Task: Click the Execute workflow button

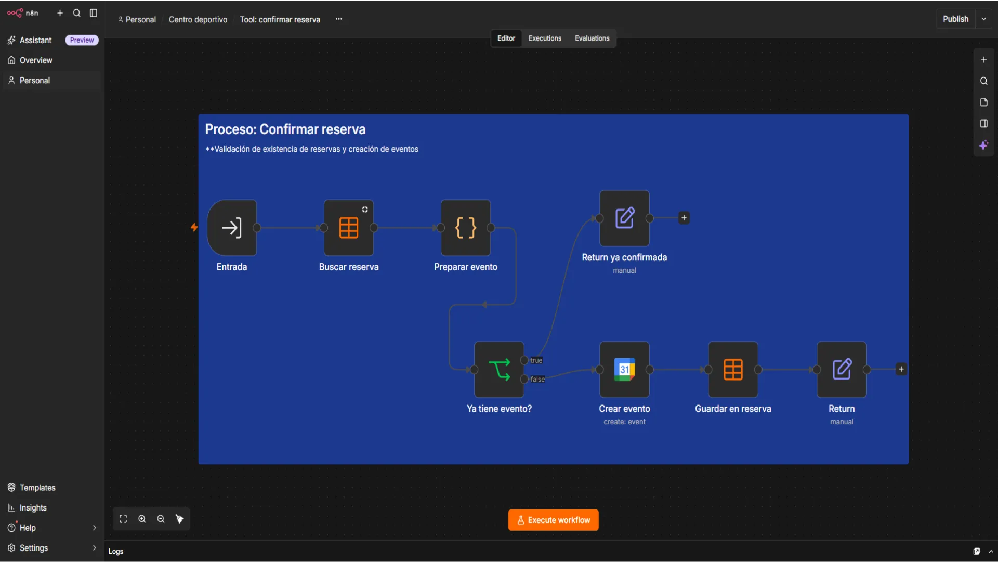Action: pyautogui.click(x=553, y=520)
